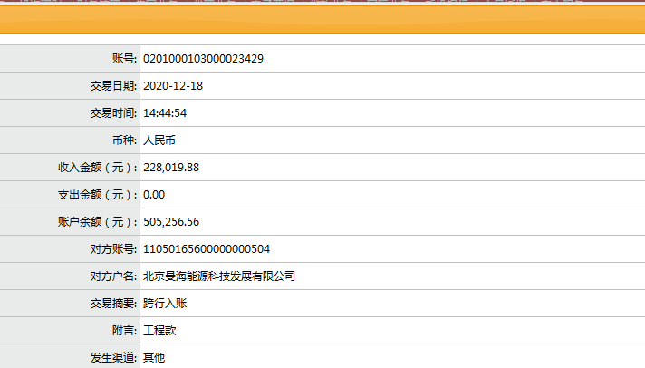Select the channel value 其他
Viewport: 645px width, 368px height.
click(154, 358)
